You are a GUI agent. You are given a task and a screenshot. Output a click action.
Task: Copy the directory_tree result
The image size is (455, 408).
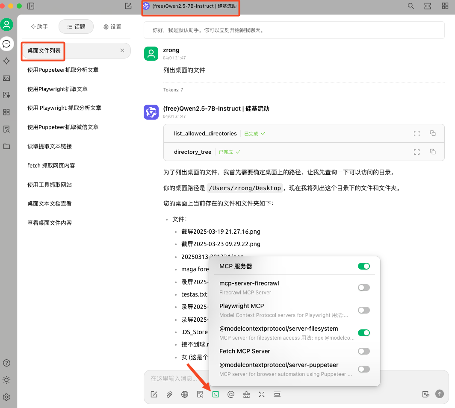[x=433, y=152]
